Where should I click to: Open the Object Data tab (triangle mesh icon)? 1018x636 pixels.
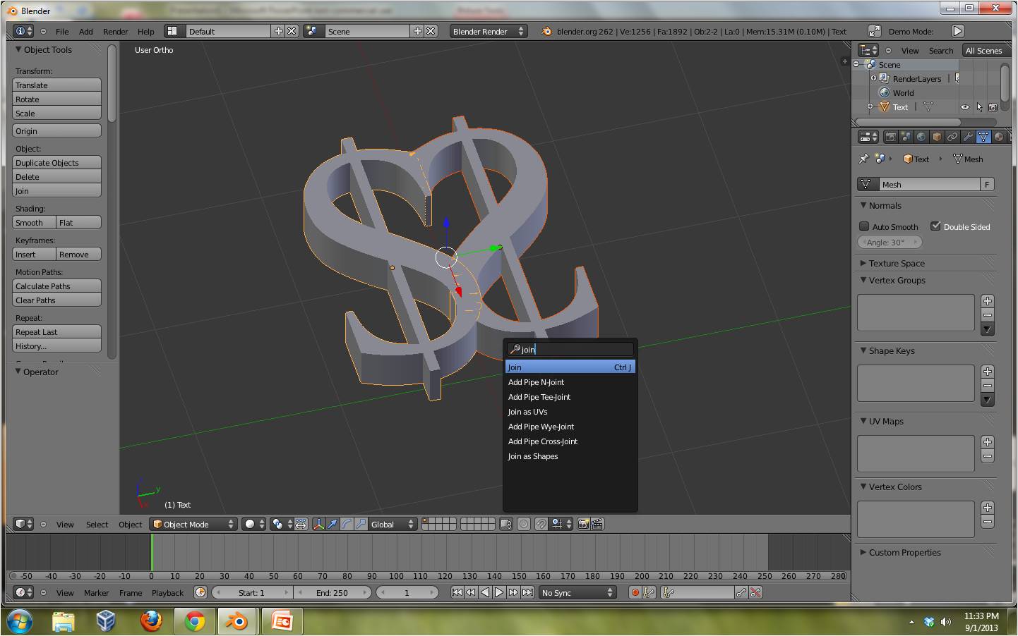tap(983, 137)
